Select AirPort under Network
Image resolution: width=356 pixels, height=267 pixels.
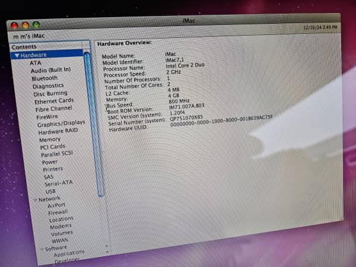56,205
